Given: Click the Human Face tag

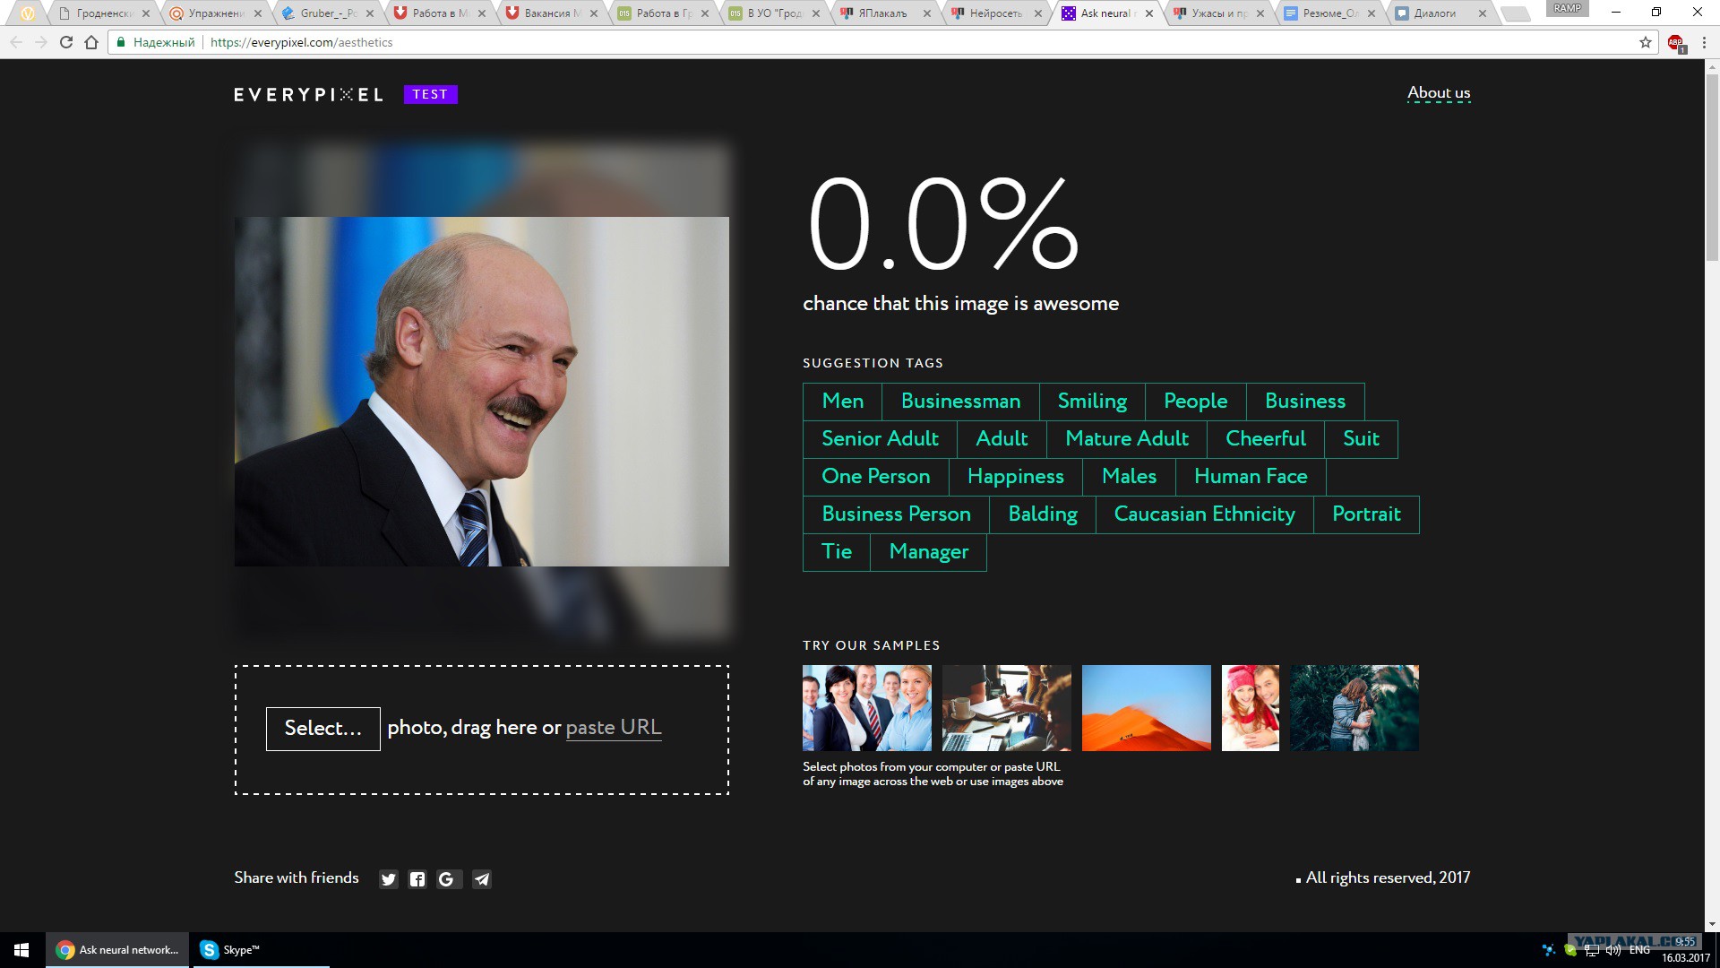Looking at the screenshot, I should [x=1251, y=477].
